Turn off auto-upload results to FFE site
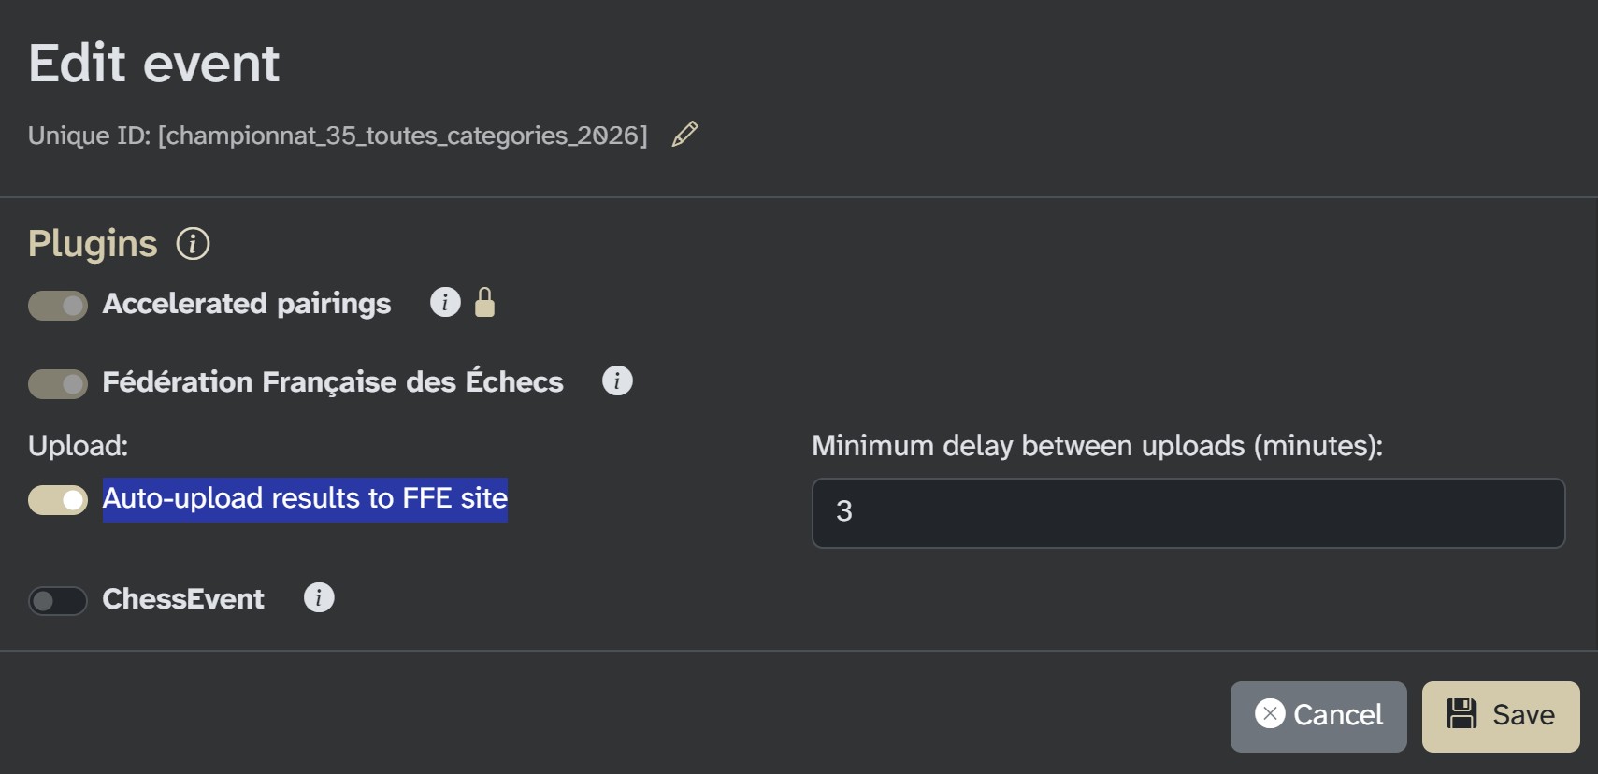The height and width of the screenshot is (774, 1598). [58, 500]
